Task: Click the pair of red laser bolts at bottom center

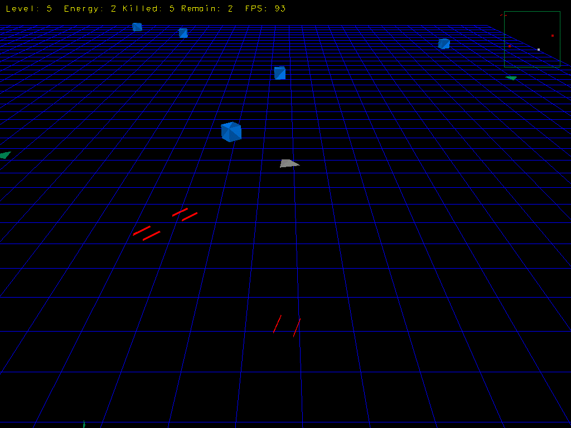Action: click(287, 325)
